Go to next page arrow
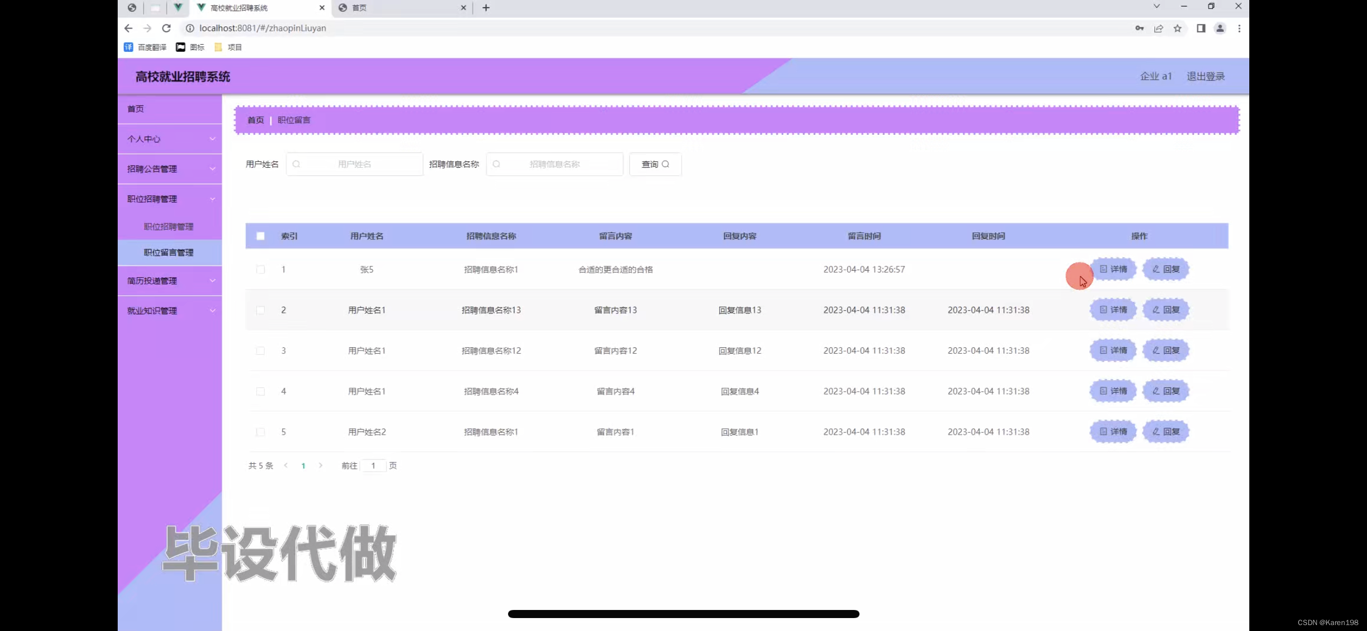The image size is (1367, 631). click(321, 465)
